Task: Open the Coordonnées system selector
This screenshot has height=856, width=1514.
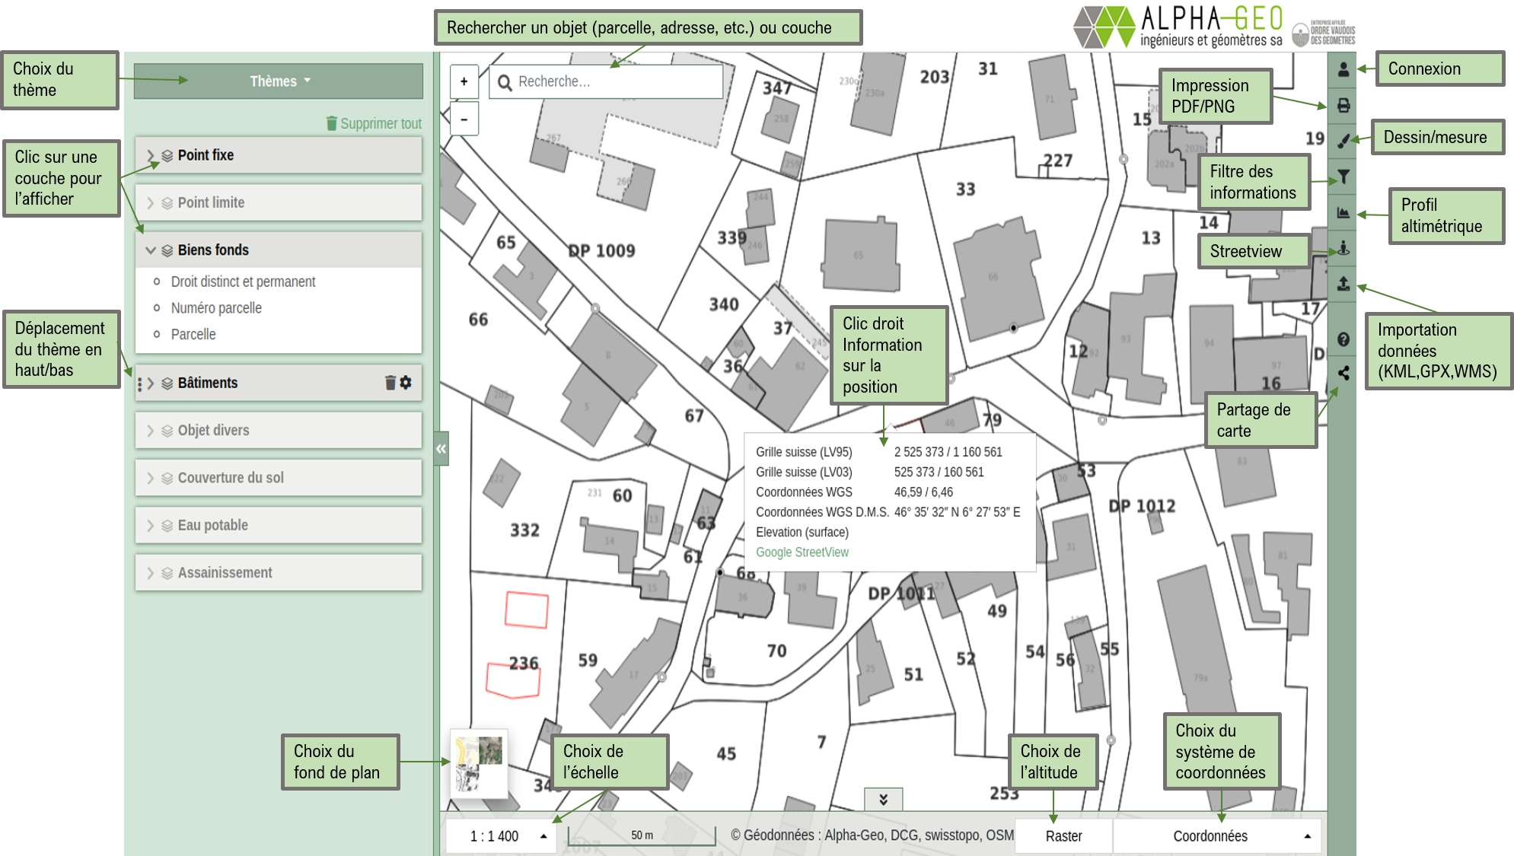Action: (1215, 836)
